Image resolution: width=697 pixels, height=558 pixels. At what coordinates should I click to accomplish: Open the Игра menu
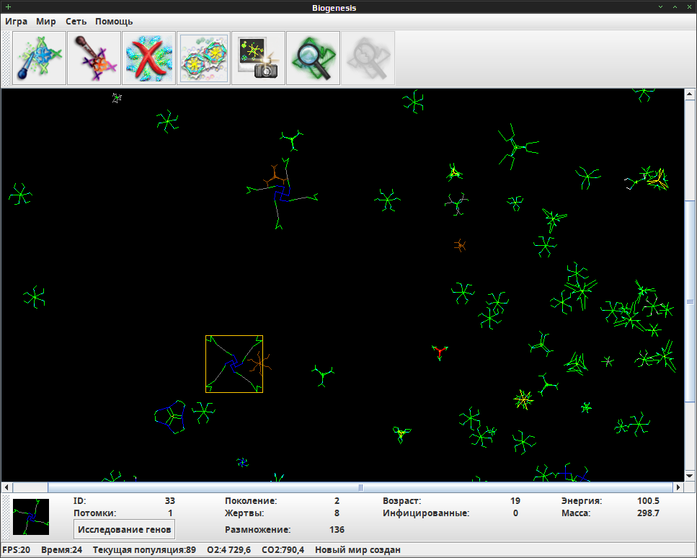(x=17, y=22)
